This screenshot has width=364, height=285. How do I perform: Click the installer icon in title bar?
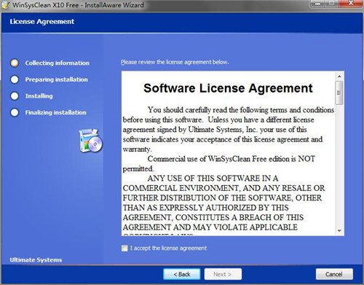pos(5,5)
